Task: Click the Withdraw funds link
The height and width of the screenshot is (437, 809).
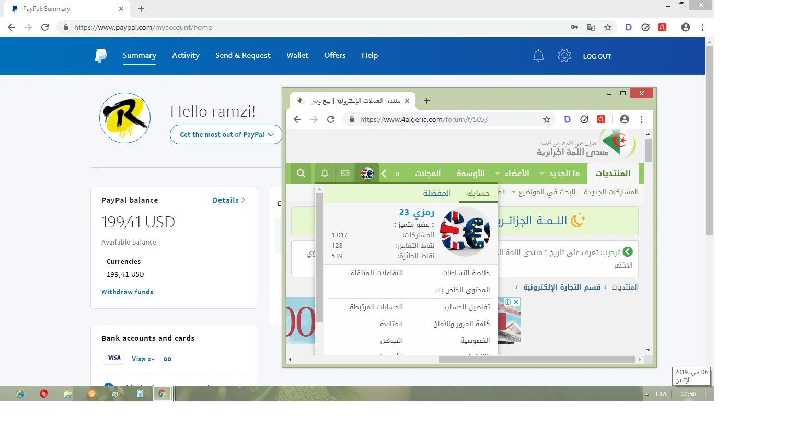Action: (127, 292)
